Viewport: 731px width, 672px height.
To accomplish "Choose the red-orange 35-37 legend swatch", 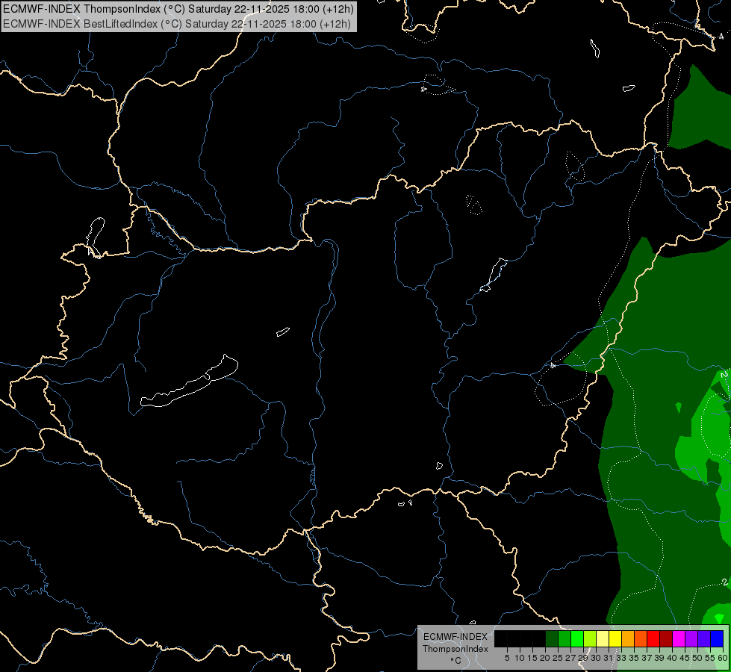I will (x=641, y=638).
